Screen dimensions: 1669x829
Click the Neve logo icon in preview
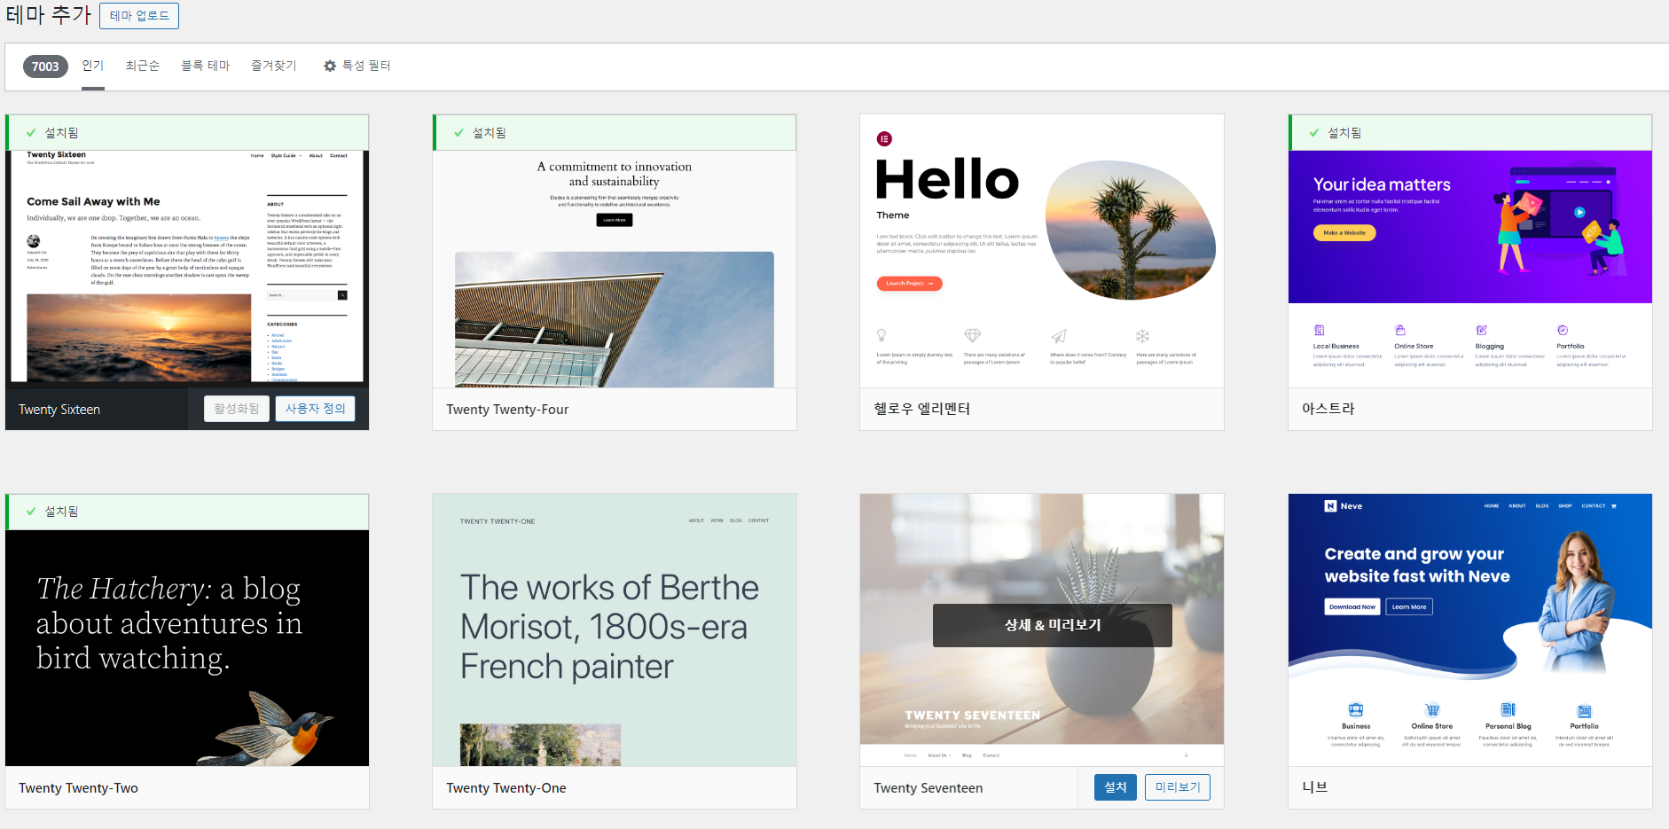(1330, 506)
